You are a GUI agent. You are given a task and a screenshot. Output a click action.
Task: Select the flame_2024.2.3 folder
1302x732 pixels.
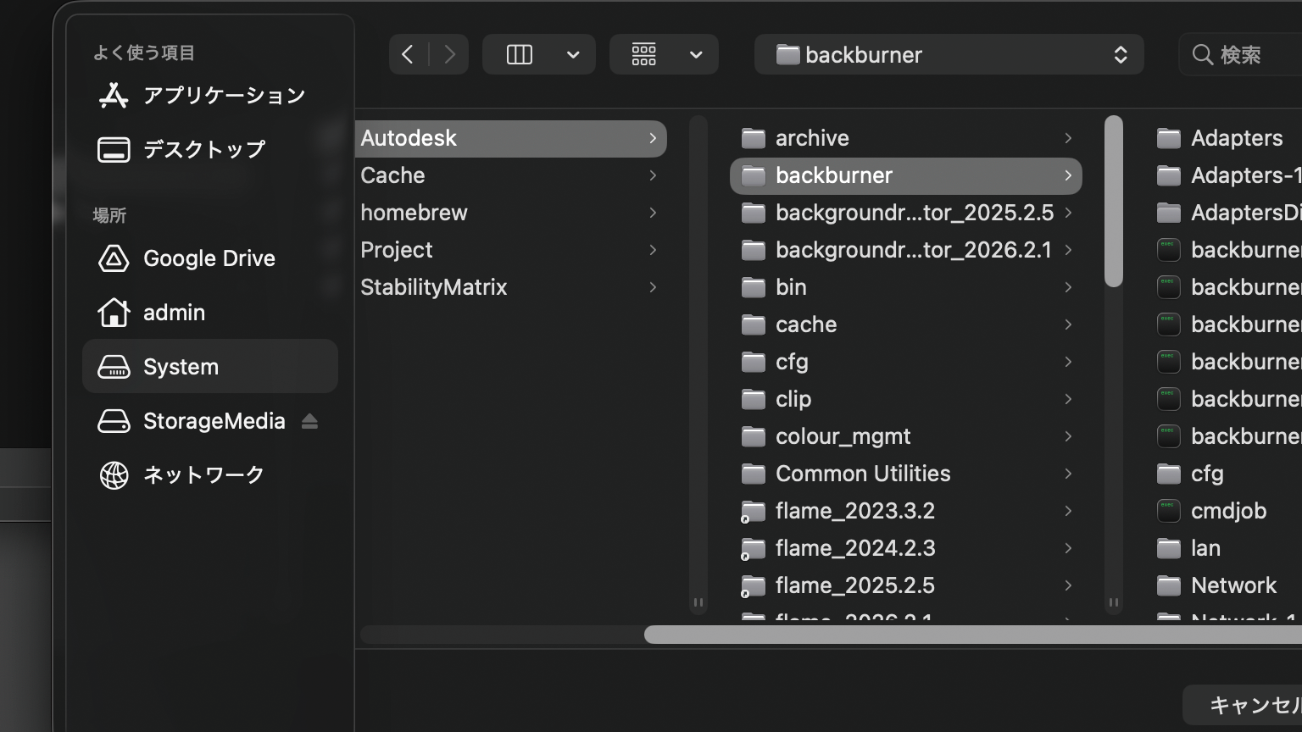tap(854, 548)
